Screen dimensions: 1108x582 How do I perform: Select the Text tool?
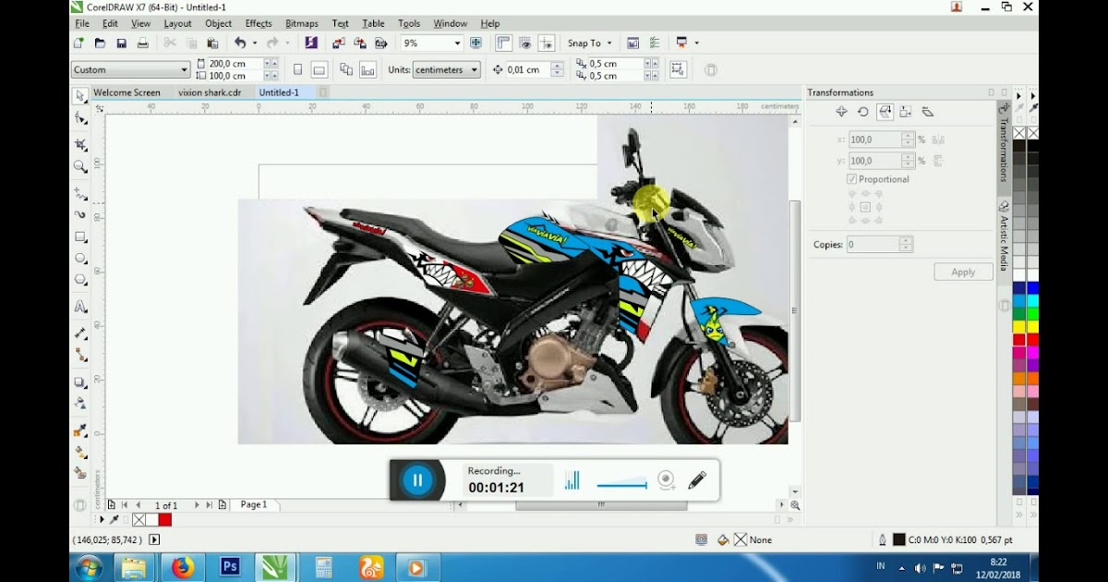click(x=80, y=307)
